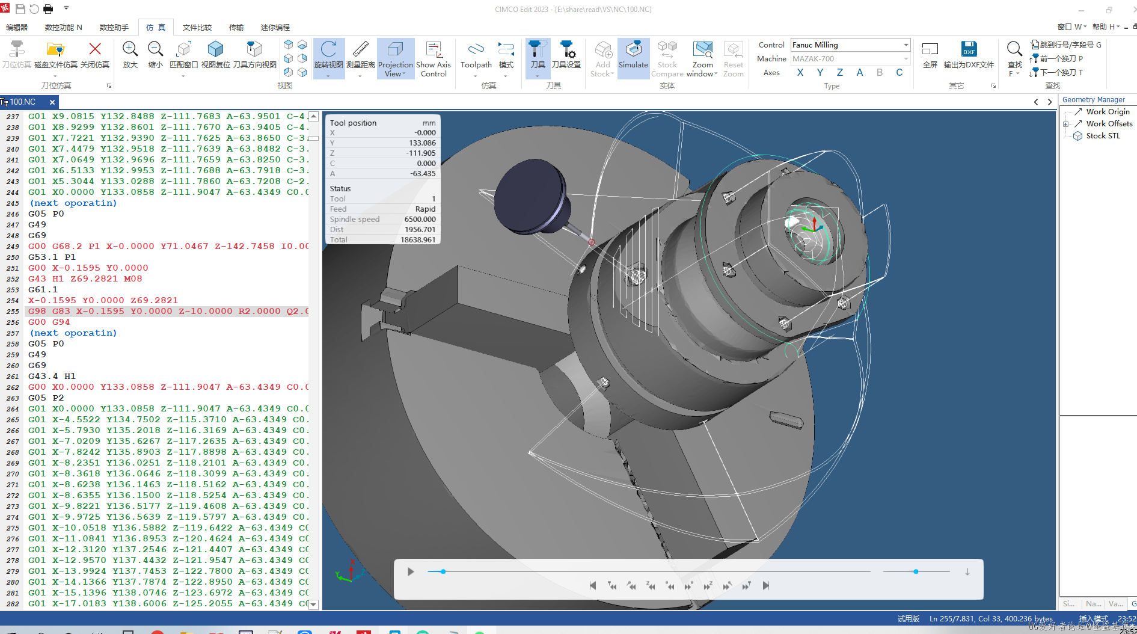This screenshot has width=1137, height=634.
Task: Open the Zoom window tool
Action: (702, 58)
